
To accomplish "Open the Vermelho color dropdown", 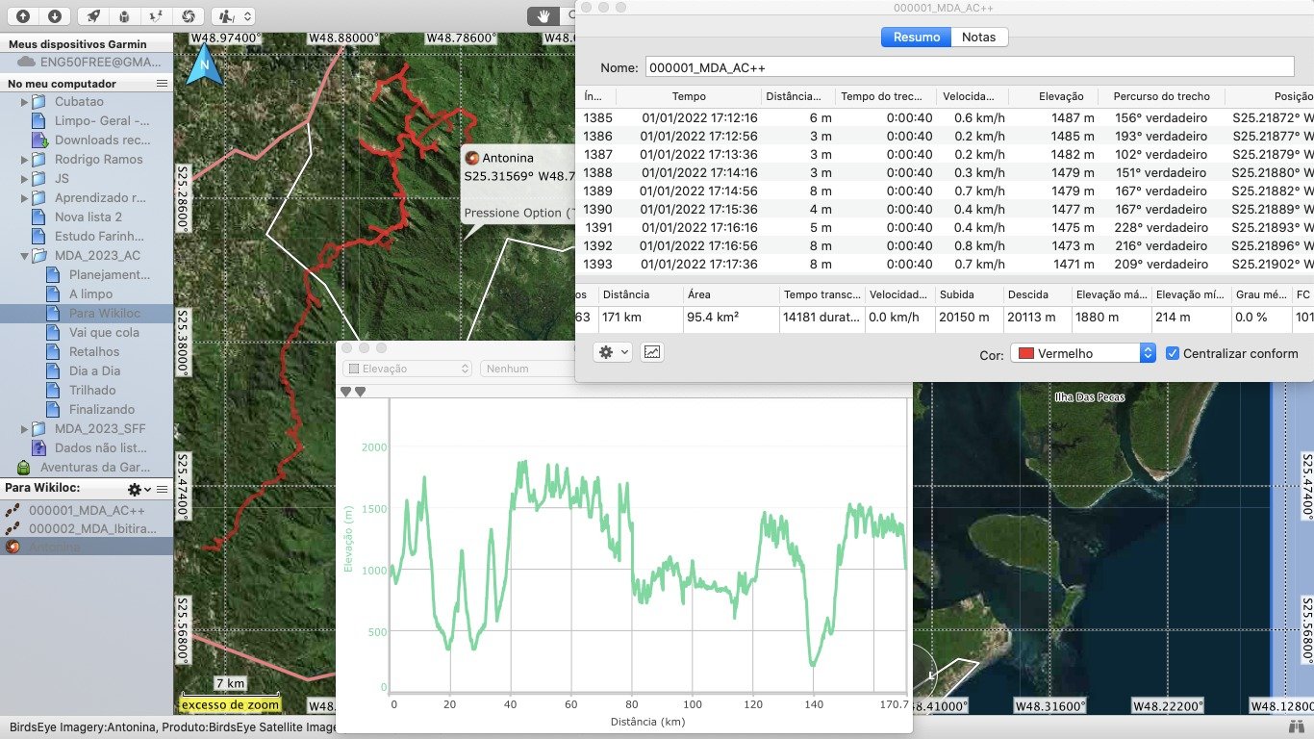I will tap(1082, 353).
